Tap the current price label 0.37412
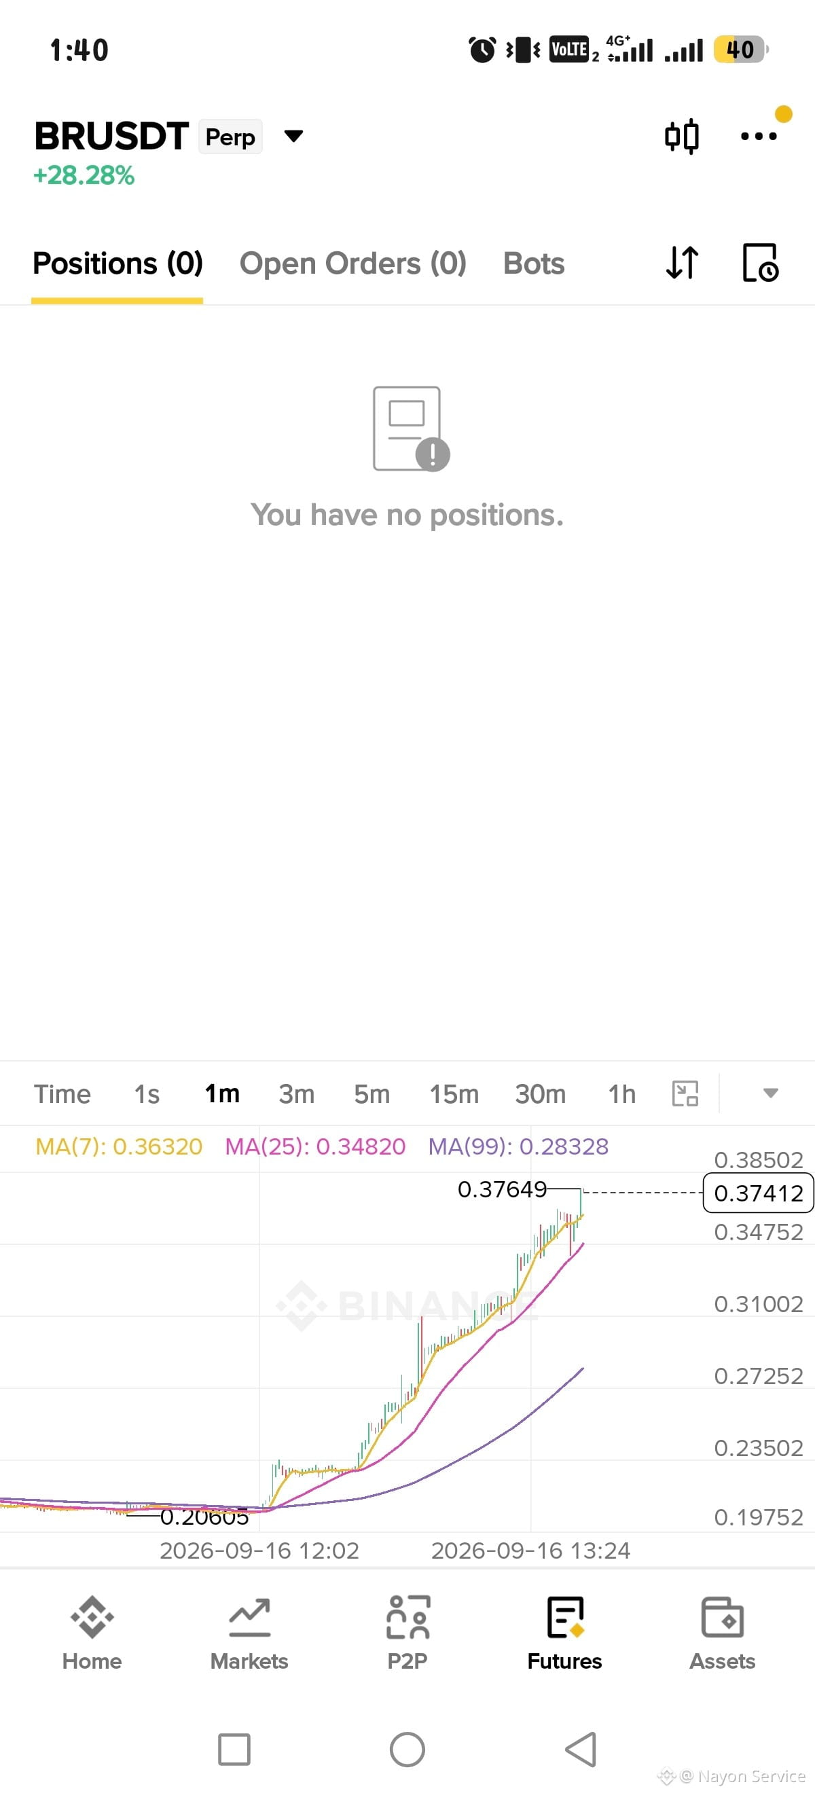 758,1193
